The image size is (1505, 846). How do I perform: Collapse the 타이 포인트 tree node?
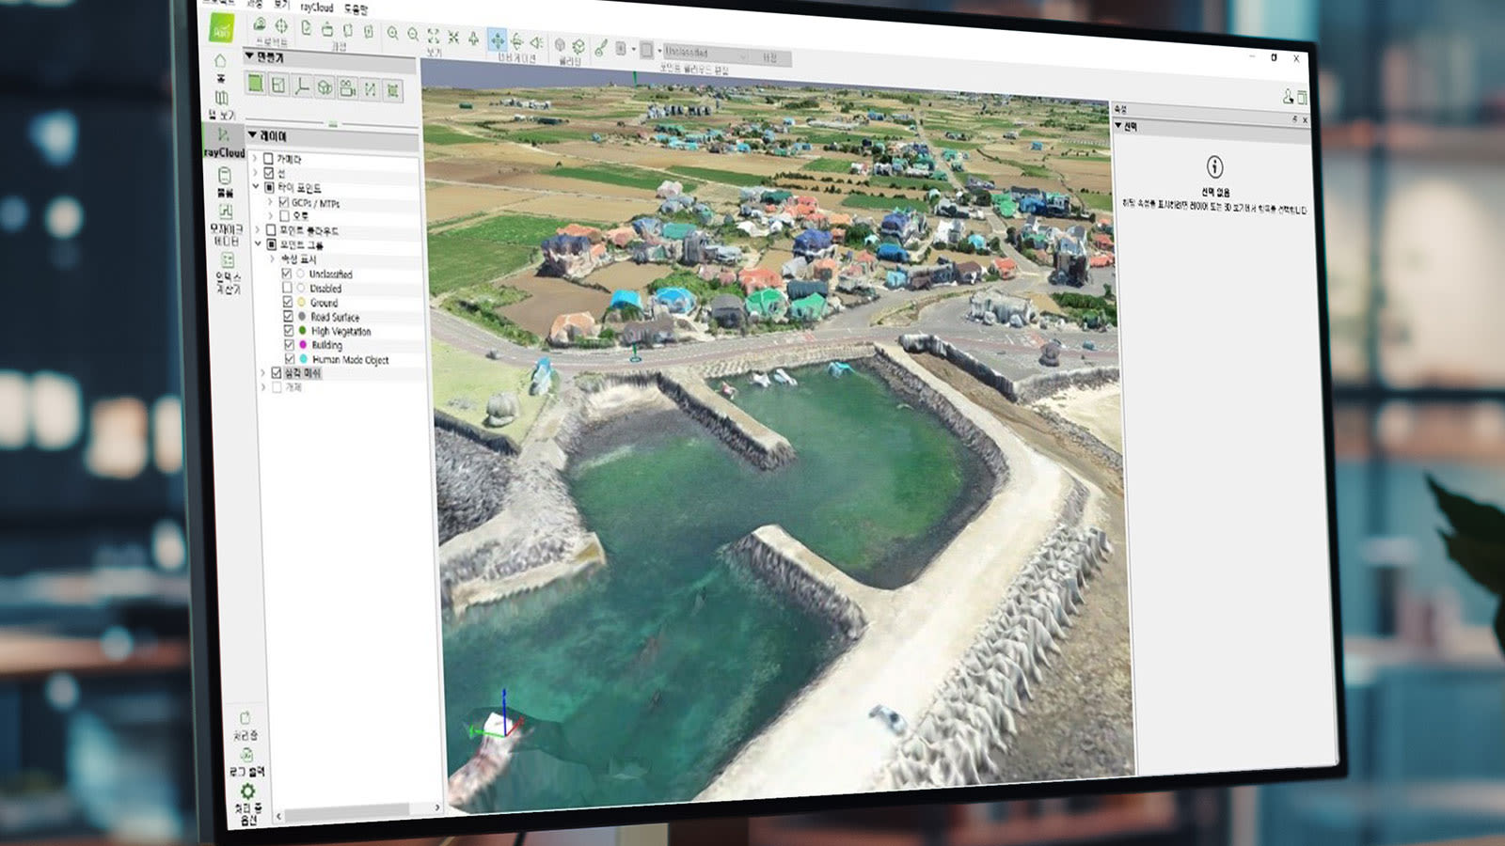[x=255, y=186]
